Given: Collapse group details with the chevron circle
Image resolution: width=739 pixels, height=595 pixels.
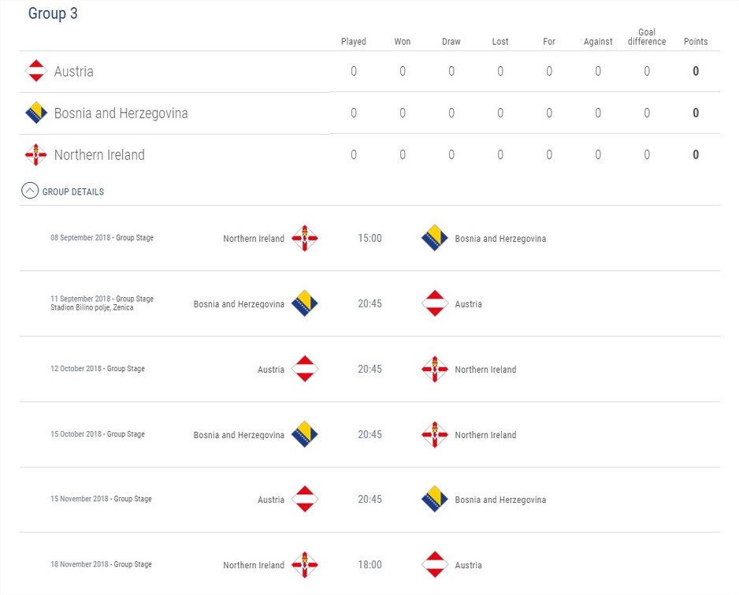Looking at the screenshot, I should (30, 191).
